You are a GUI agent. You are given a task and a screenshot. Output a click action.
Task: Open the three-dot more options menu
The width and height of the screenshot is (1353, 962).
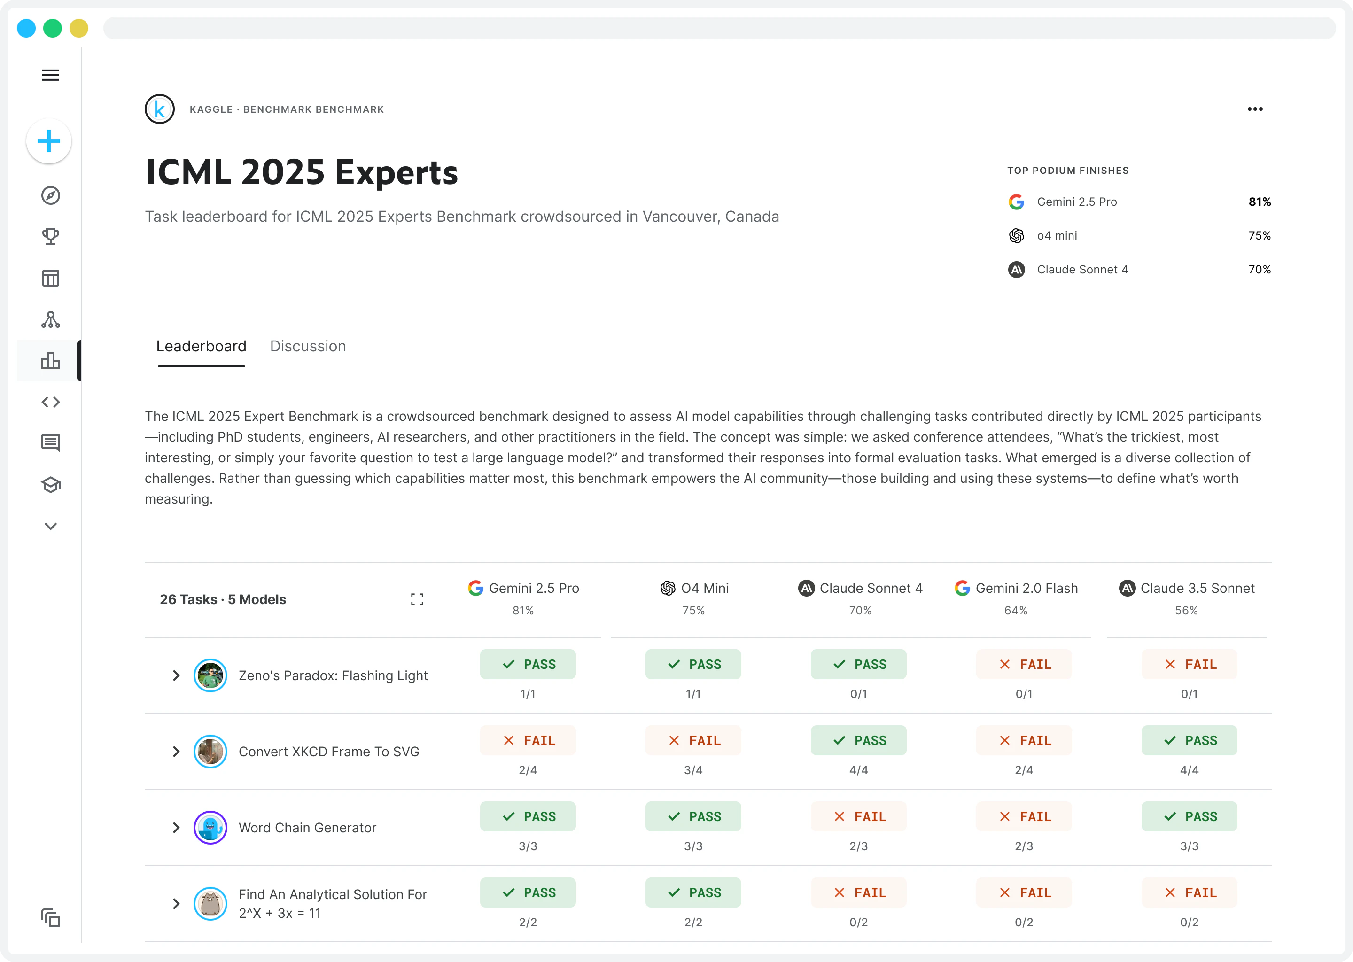coord(1255,109)
